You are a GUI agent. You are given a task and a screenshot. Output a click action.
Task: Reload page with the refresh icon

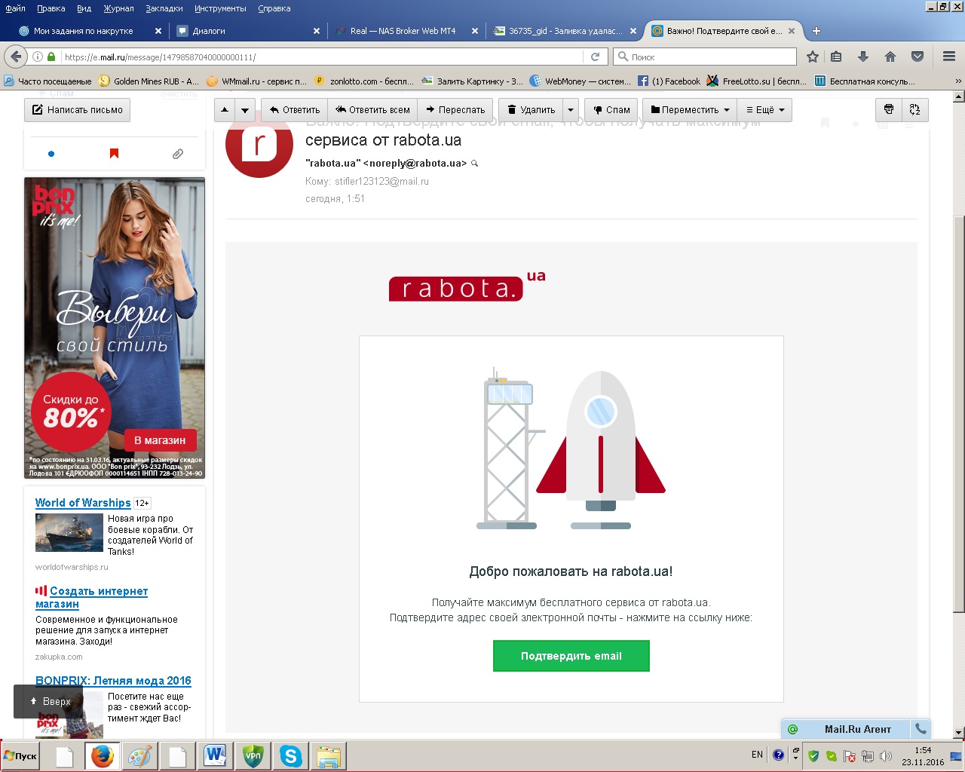pyautogui.click(x=595, y=57)
